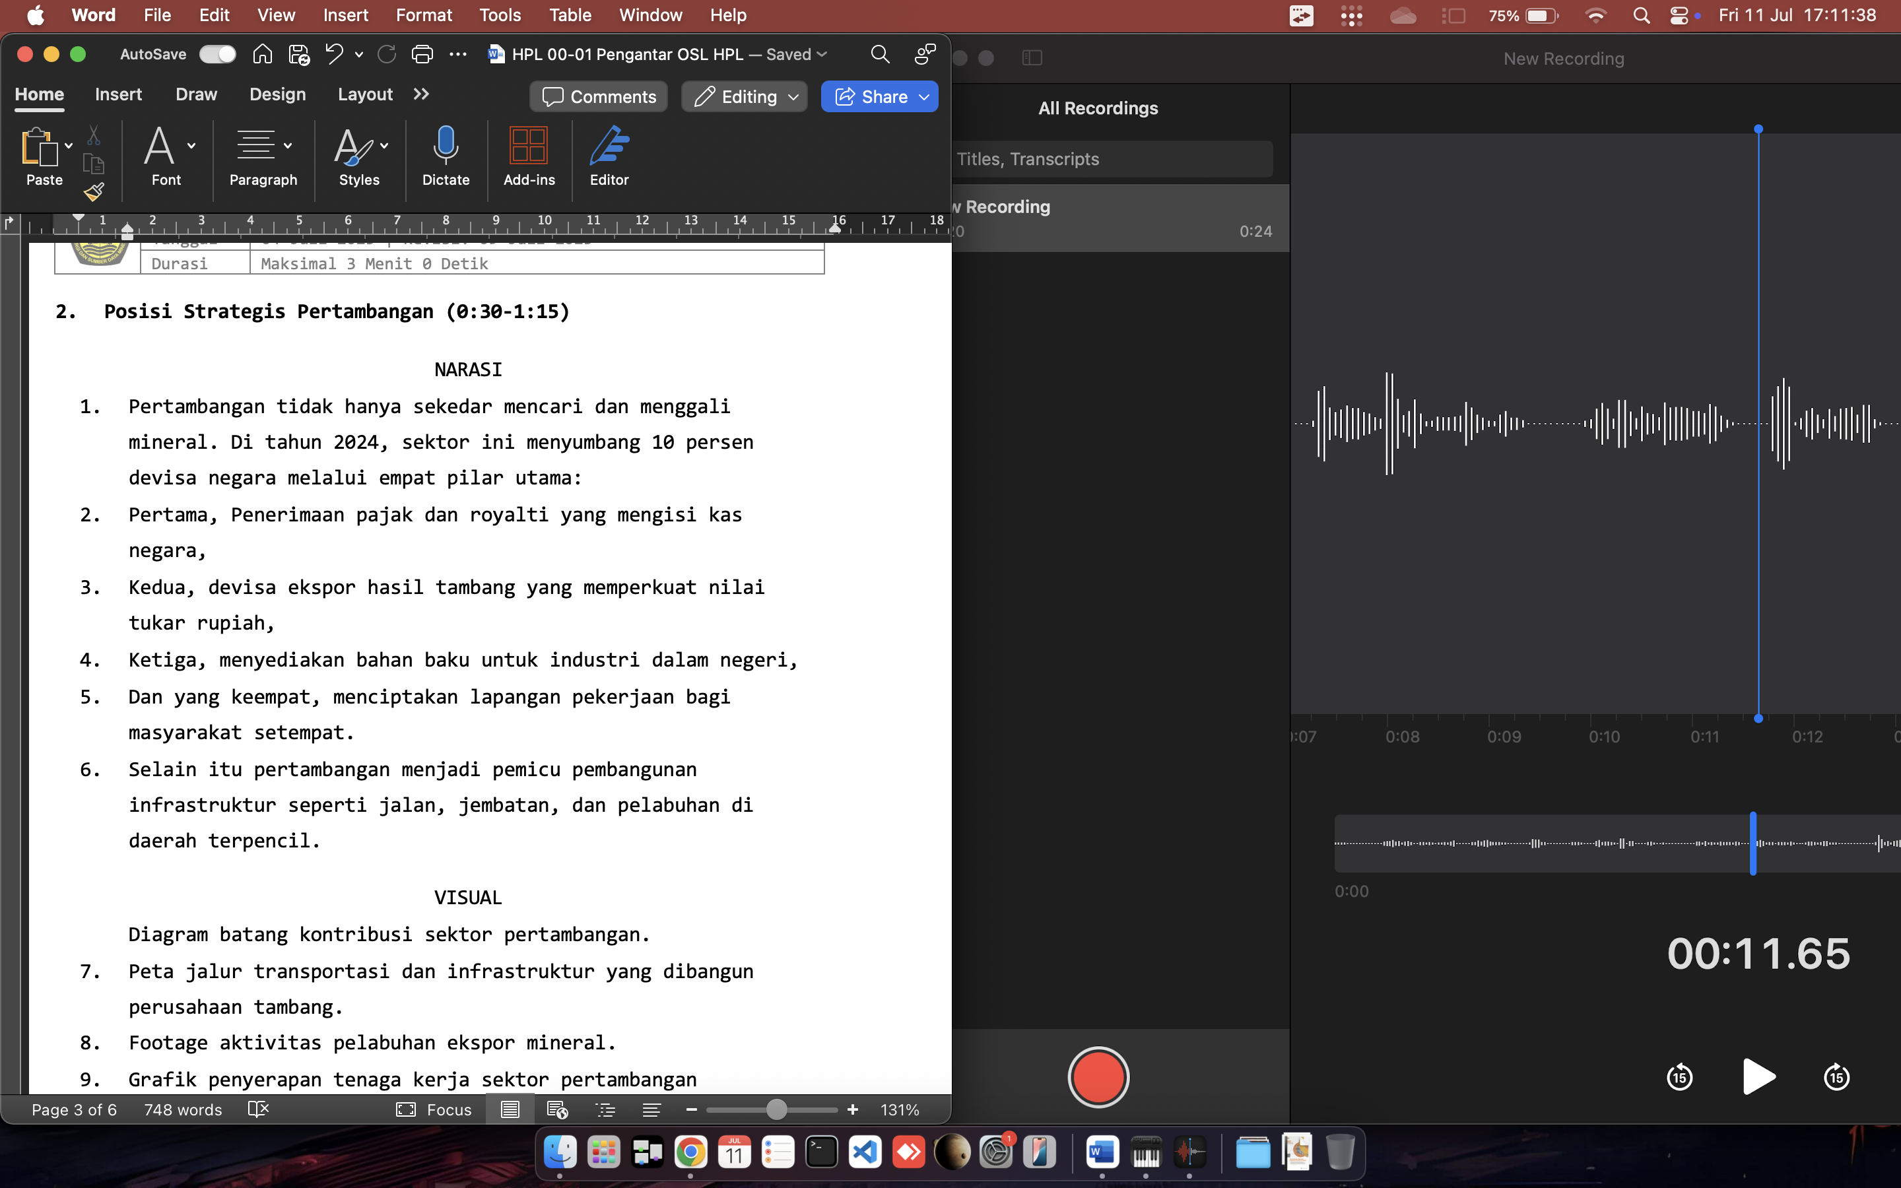Click the Format Painter brush icon
The image size is (1901, 1188).
(x=94, y=191)
